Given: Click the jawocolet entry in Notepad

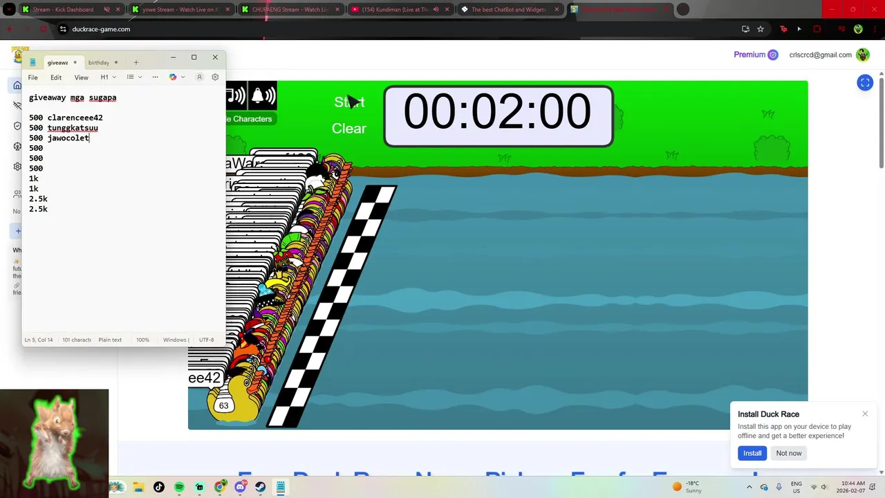Looking at the screenshot, I should pyautogui.click(x=68, y=138).
